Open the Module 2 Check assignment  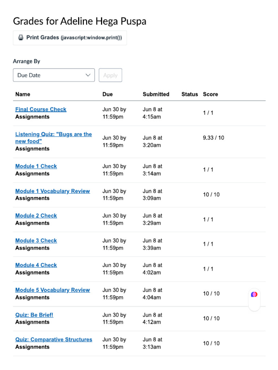pos(36,216)
